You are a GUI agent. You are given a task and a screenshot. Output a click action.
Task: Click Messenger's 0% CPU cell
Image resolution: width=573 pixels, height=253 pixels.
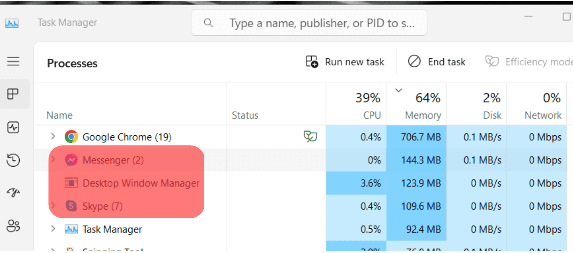coord(356,160)
